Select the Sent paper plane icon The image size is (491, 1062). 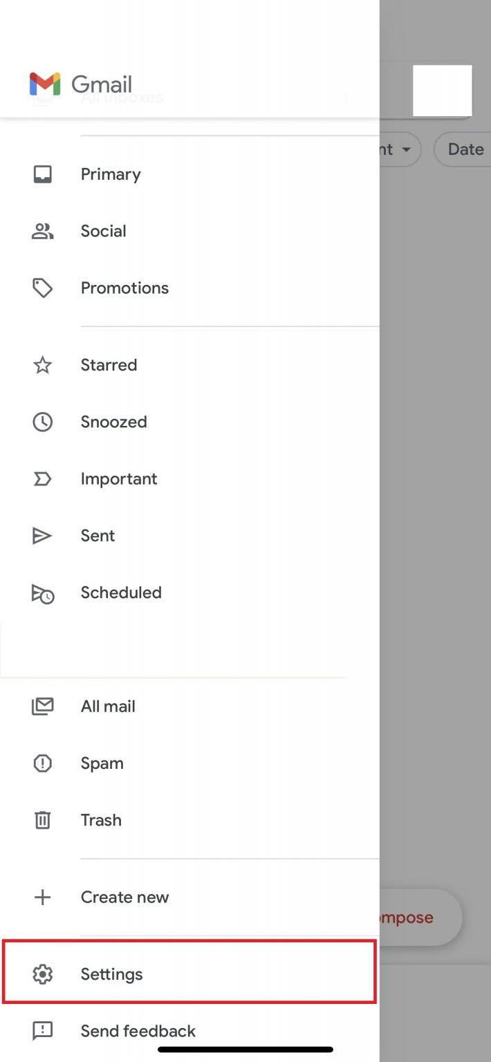click(x=43, y=536)
